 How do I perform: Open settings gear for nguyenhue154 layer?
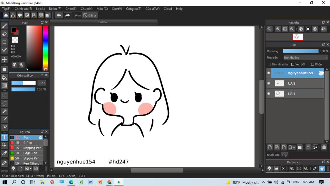click(x=321, y=73)
